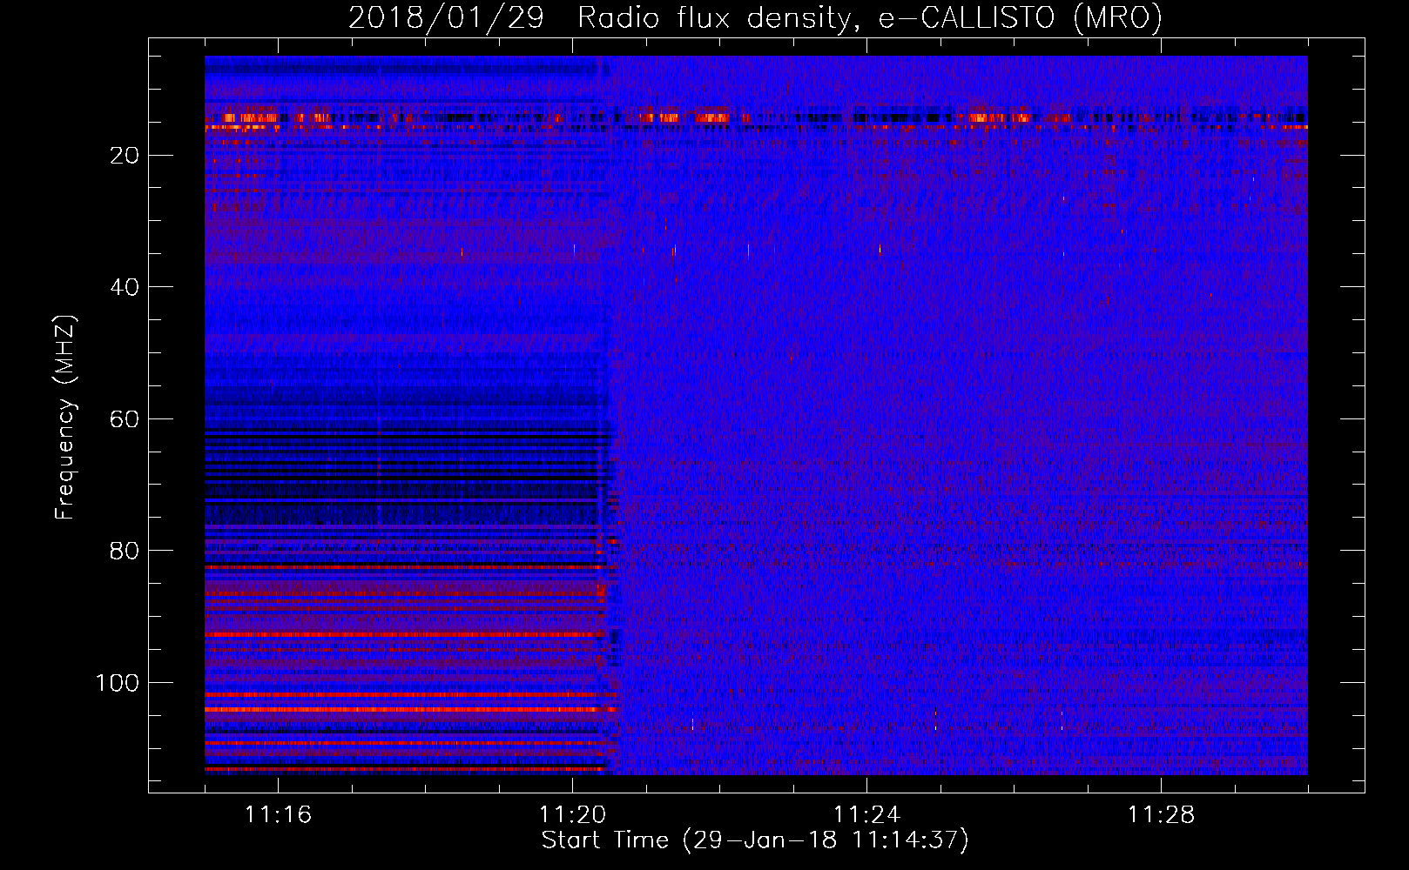This screenshot has width=1409, height=870.
Task: Click the "40" frequency tick label
Action: click(125, 287)
